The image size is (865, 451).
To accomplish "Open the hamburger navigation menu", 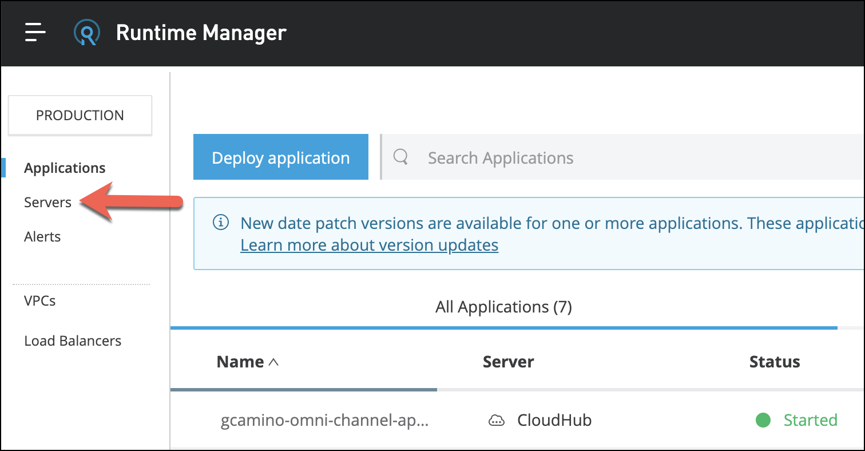I will point(35,32).
